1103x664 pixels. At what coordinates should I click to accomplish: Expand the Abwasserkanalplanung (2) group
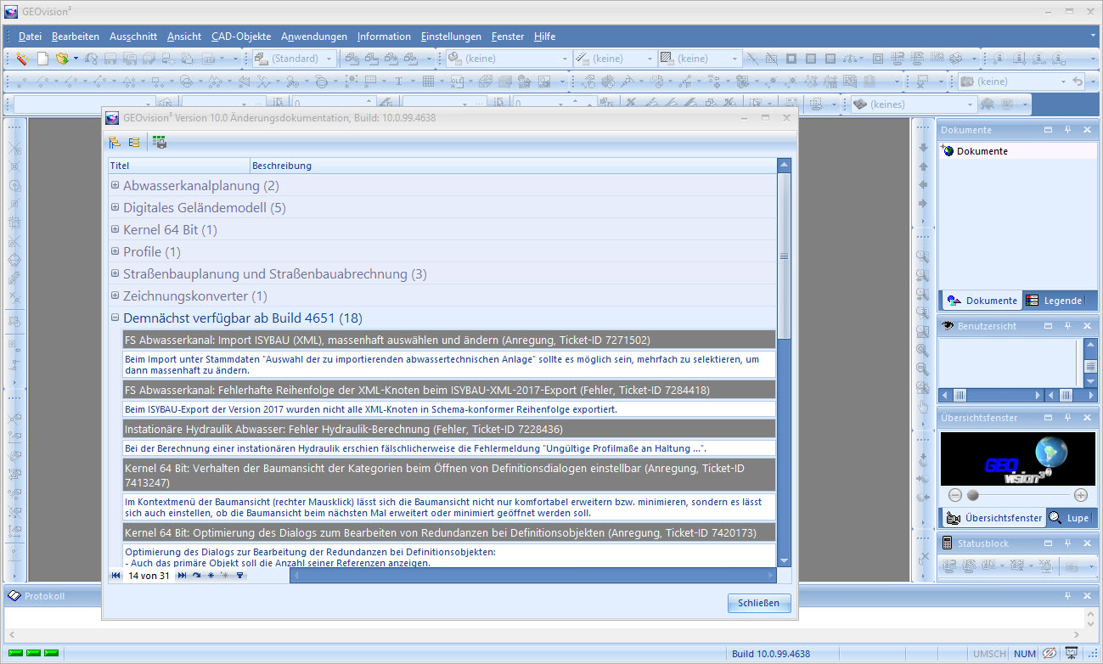(x=115, y=186)
